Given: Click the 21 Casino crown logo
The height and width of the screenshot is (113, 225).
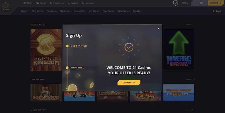Looking at the screenshot, I should pos(6,6).
